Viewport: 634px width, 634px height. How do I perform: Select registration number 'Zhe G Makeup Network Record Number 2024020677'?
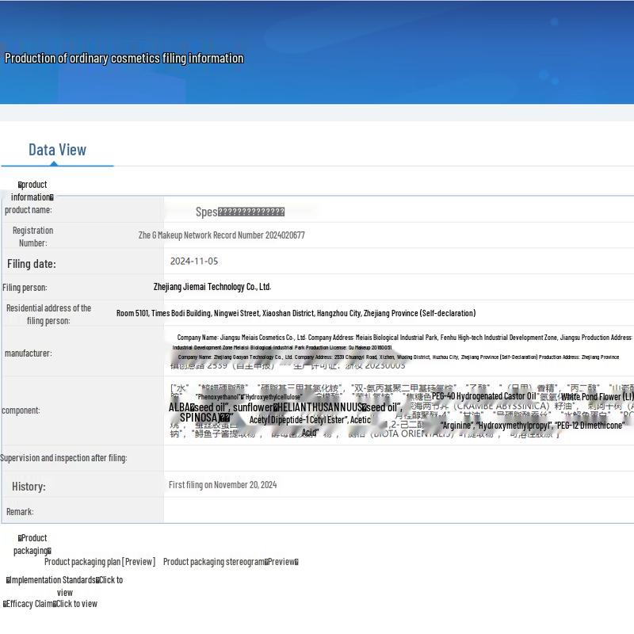[x=222, y=235]
